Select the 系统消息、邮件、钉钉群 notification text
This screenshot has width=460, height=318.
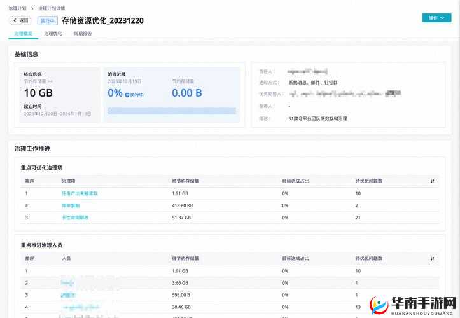(x=313, y=83)
